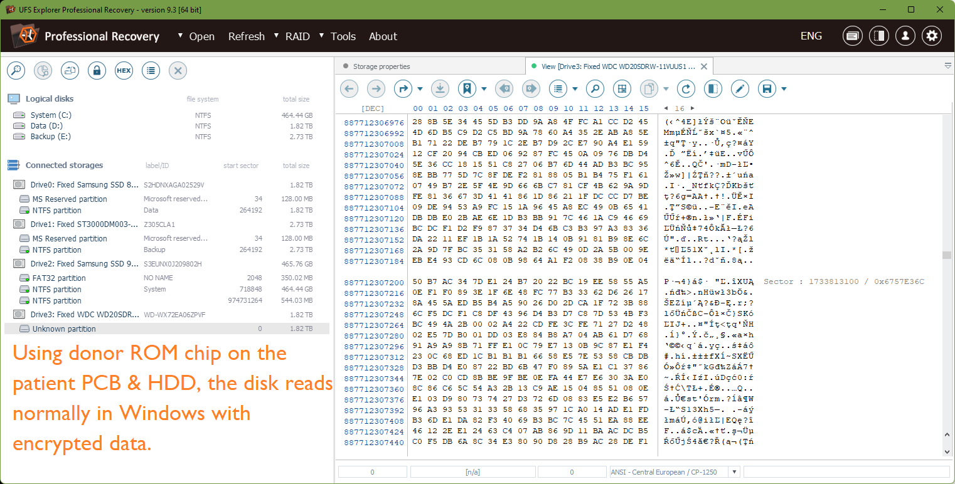This screenshot has height=484, width=955.
Task: Click the download to position icon
Action: [x=440, y=89]
